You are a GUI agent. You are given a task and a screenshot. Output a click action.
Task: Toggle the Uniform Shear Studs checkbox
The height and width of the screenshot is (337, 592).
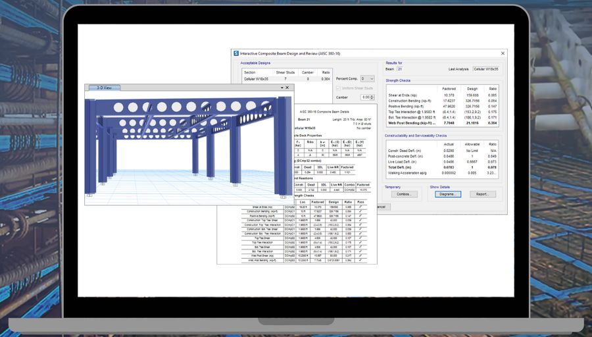pos(339,88)
